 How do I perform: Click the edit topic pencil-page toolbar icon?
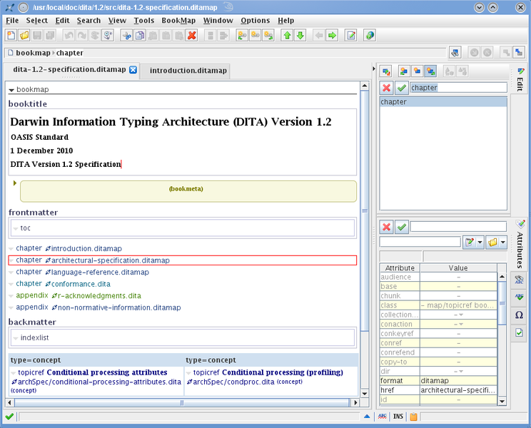[x=351, y=35]
